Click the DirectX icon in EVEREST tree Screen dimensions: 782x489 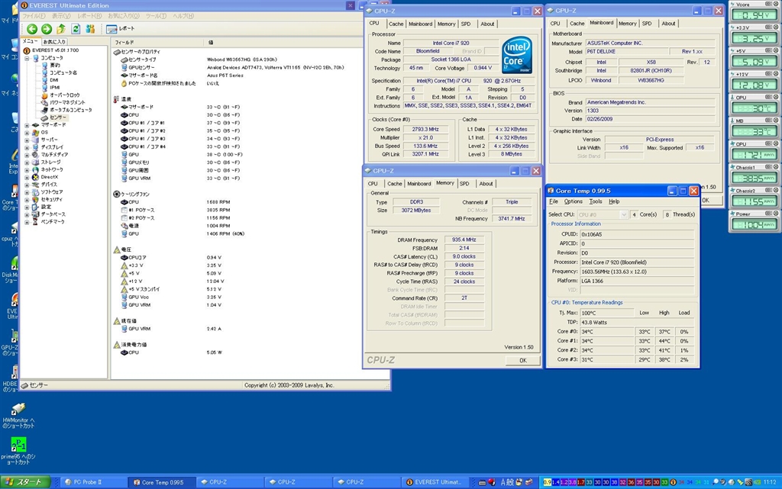pyautogui.click(x=35, y=177)
